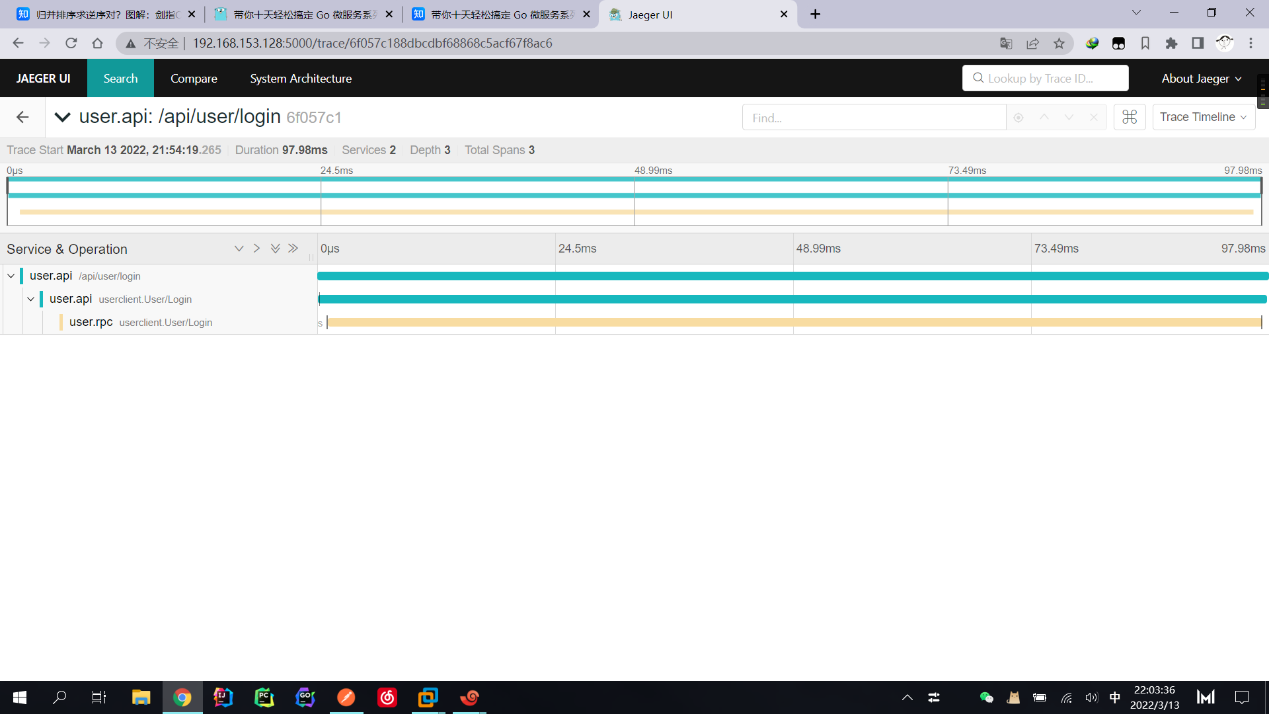Collapse the user.api userclient.User/Login span
This screenshot has width=1269, height=714.
(31, 299)
